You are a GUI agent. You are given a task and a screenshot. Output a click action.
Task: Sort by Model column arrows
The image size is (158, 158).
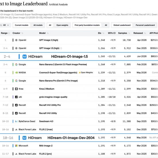click(48, 33)
